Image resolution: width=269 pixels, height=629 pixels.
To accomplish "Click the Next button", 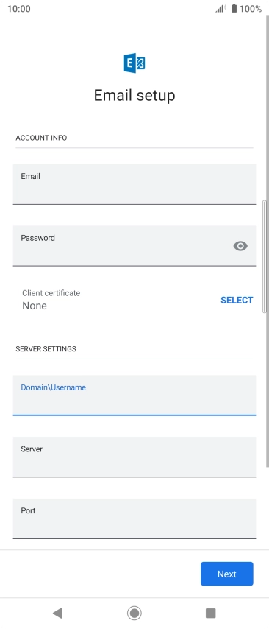I will 227,574.
